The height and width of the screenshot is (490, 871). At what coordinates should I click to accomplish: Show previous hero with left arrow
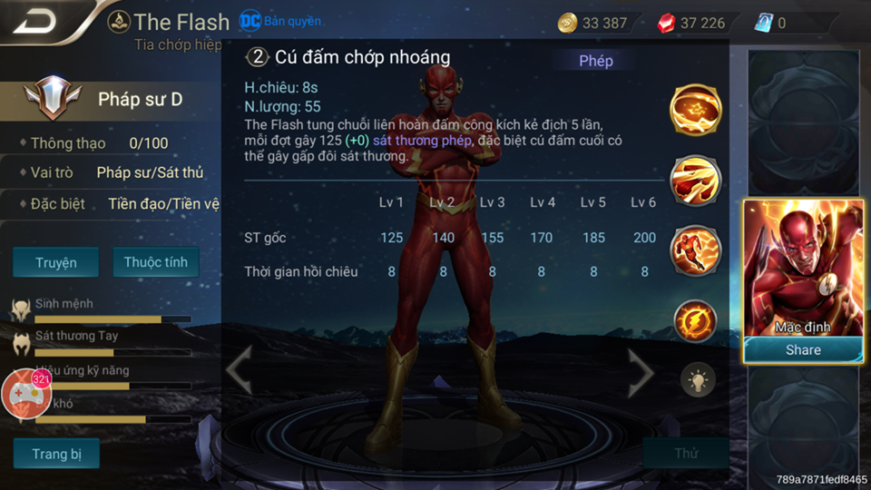[x=240, y=370]
